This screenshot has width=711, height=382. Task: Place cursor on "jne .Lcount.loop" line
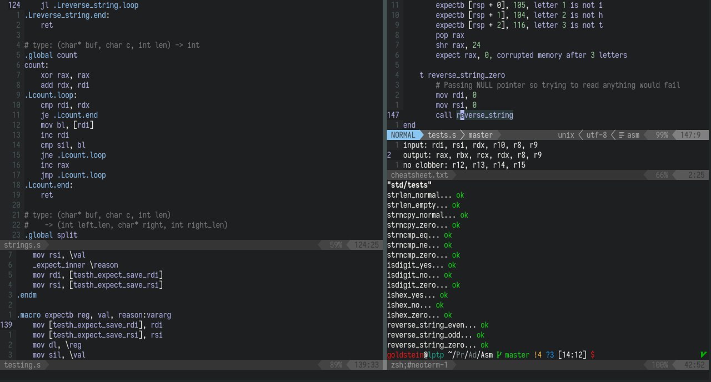pos(73,155)
